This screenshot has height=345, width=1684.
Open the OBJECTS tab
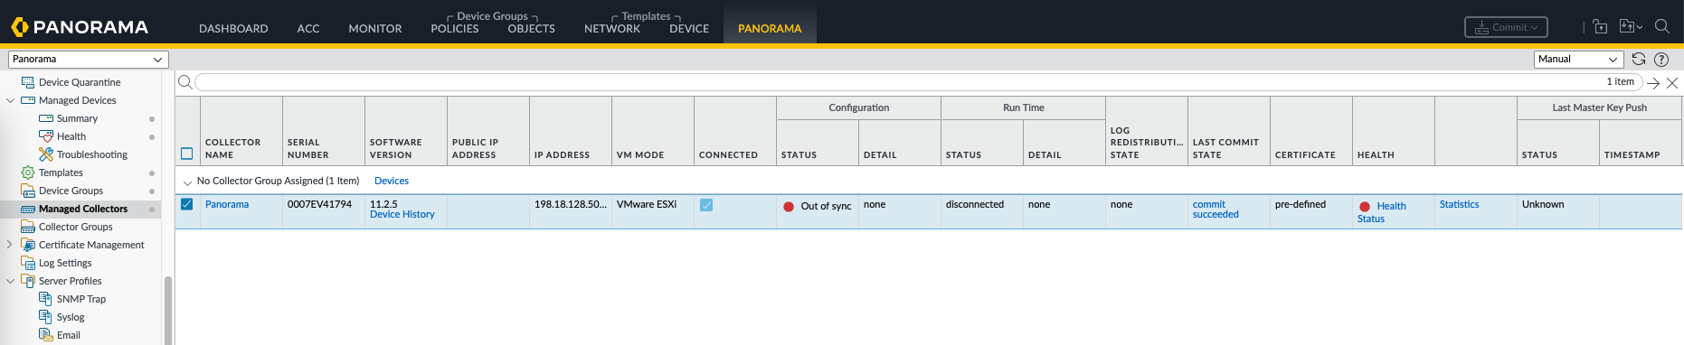click(532, 29)
